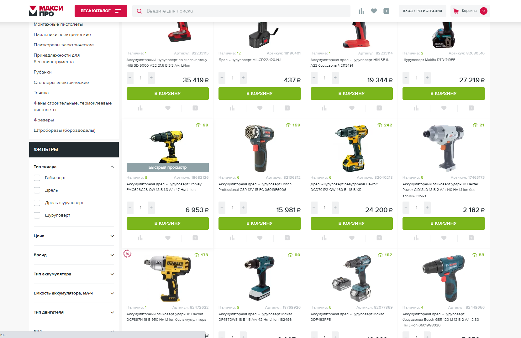Compare the Bosch GSR 12V-15 FC drill
The height and width of the screenshot is (338, 521).
point(232,238)
